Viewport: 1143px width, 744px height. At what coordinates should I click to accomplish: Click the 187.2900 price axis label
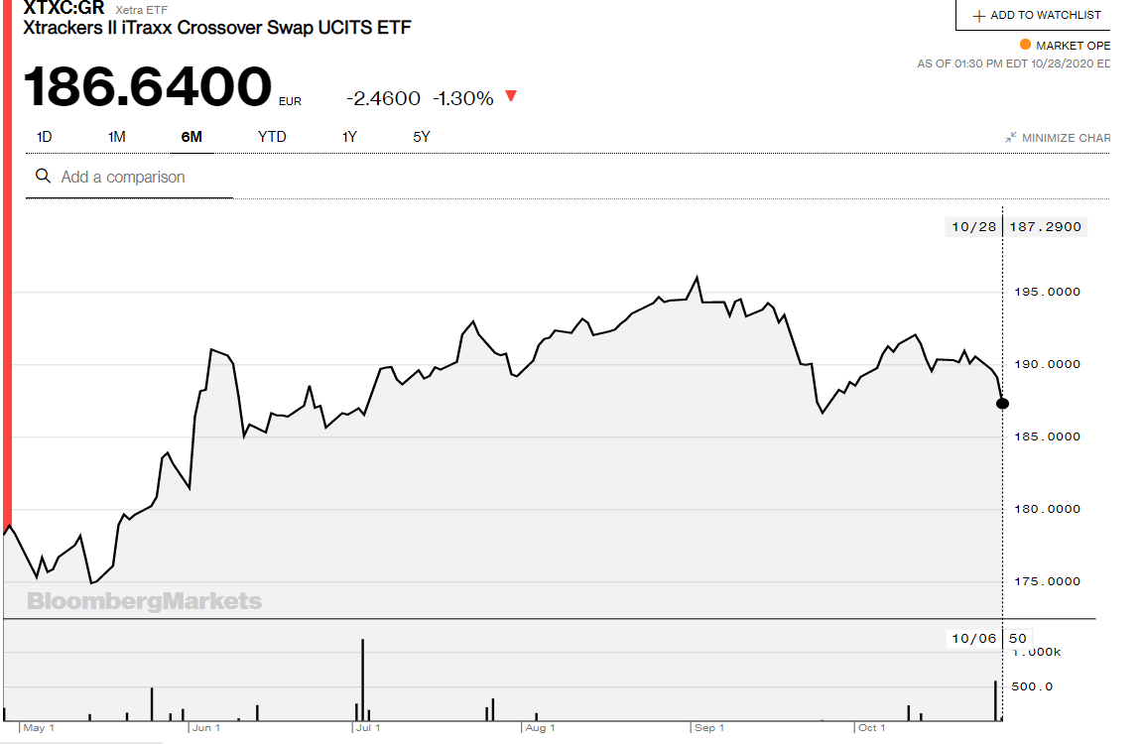tap(1045, 227)
